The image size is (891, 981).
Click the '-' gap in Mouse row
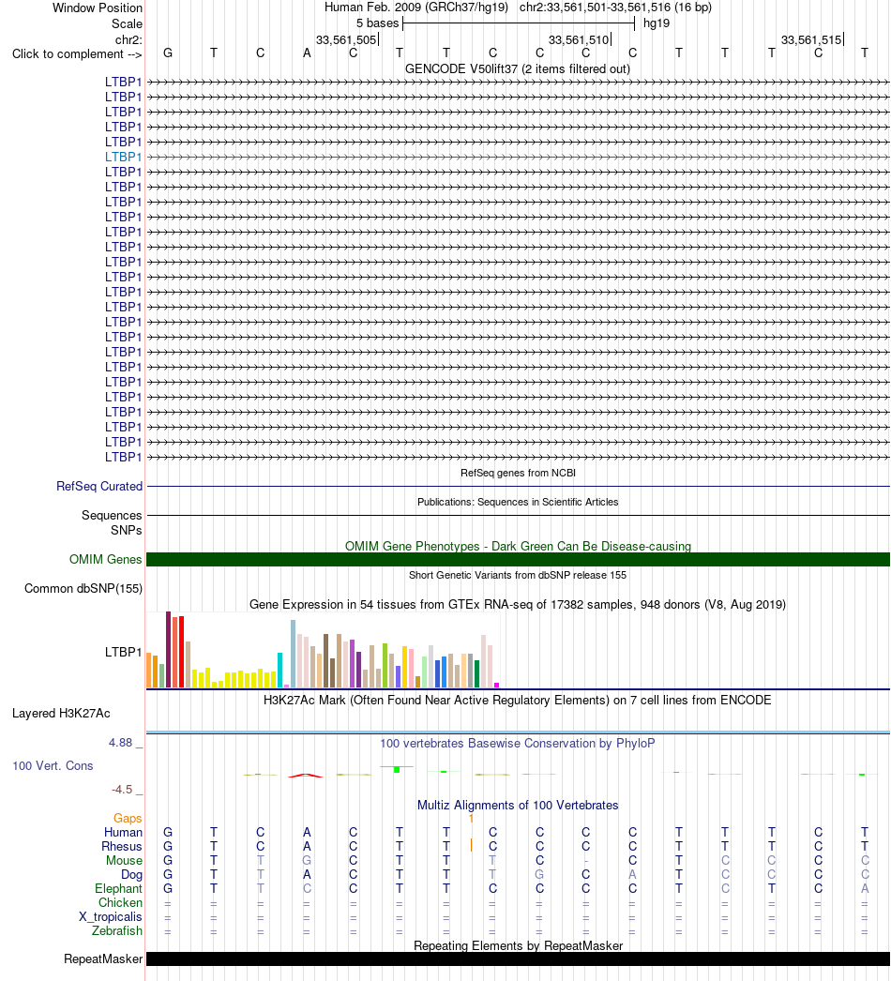pyautogui.click(x=585, y=861)
